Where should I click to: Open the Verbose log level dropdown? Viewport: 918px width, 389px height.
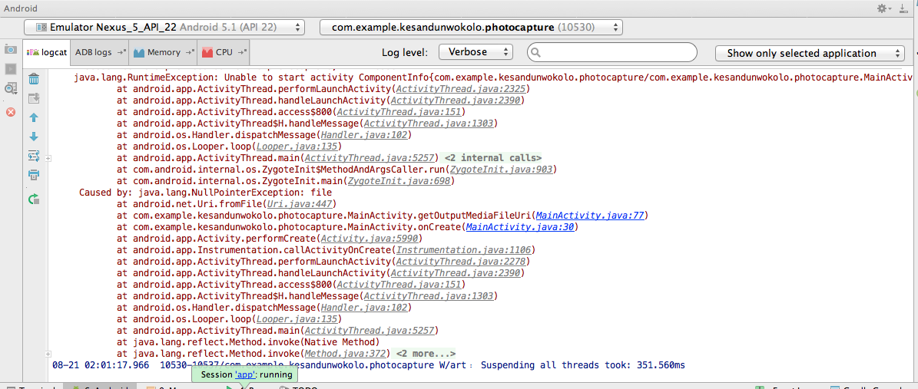click(x=476, y=53)
